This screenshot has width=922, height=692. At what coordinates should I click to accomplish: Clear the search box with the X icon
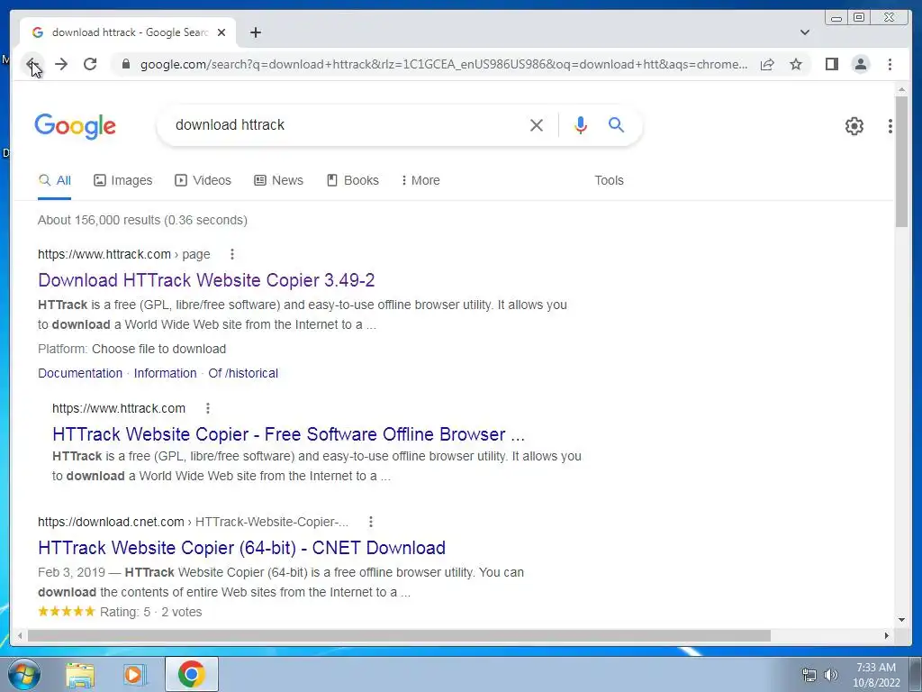point(537,124)
